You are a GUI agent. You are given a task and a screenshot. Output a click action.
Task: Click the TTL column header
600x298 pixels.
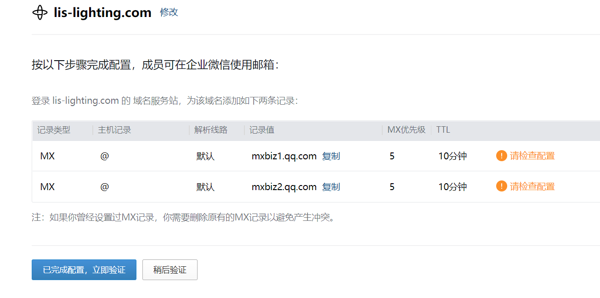coord(443,130)
